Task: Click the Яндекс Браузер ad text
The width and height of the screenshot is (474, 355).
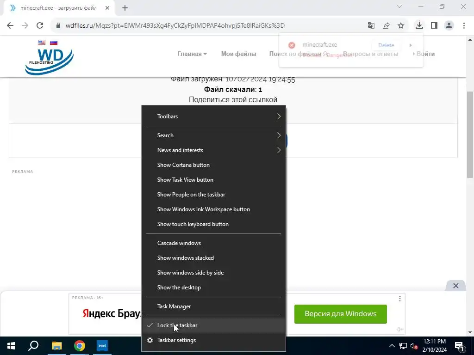Action: click(x=112, y=313)
